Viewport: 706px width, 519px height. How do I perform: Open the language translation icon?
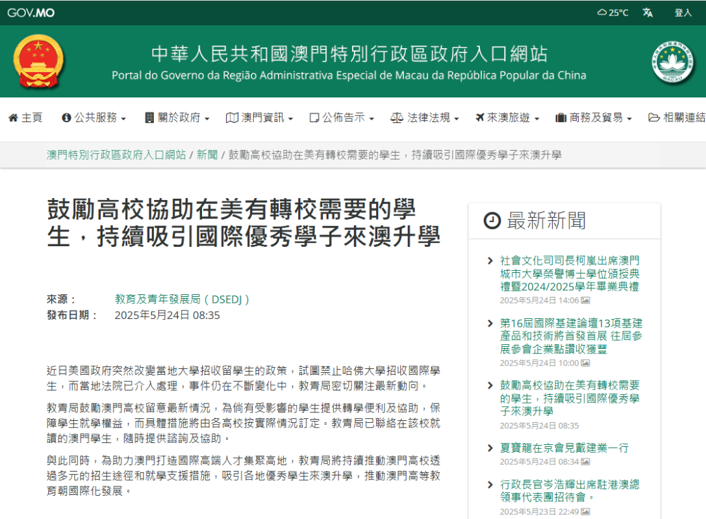pyautogui.click(x=648, y=12)
